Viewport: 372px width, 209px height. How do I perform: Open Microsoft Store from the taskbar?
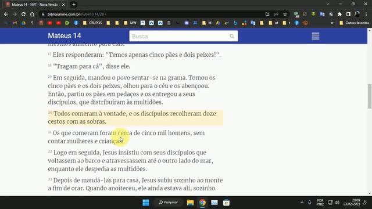coord(226,203)
